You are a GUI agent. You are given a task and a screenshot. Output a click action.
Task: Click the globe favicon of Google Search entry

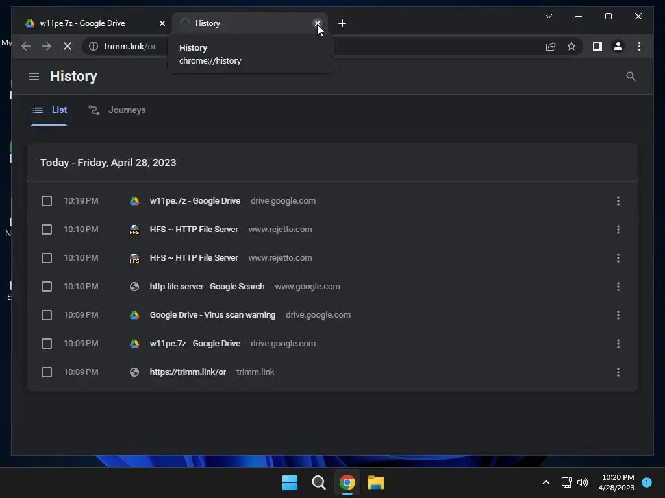(x=134, y=287)
